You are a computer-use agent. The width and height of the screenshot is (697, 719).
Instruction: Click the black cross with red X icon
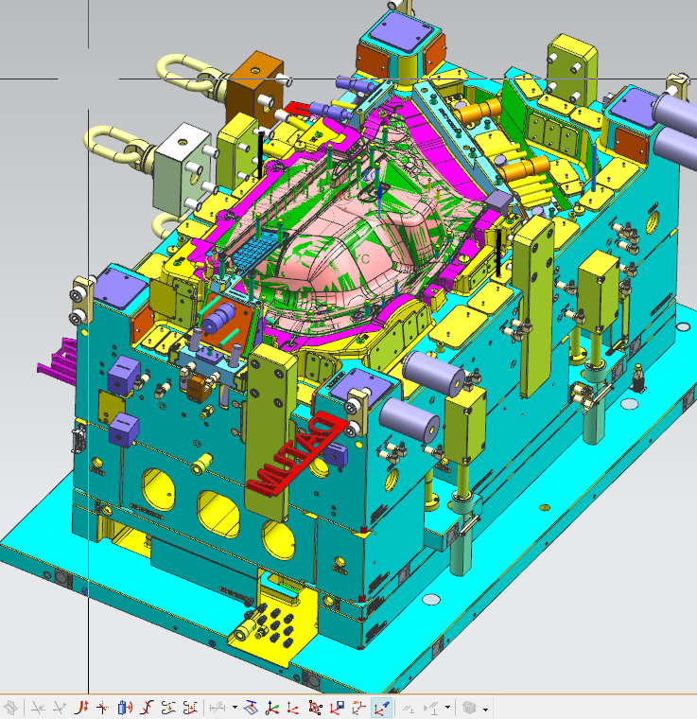[103, 708]
